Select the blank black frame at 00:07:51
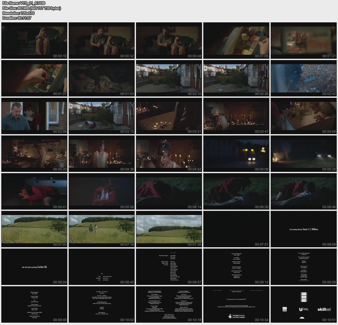 coord(236,229)
